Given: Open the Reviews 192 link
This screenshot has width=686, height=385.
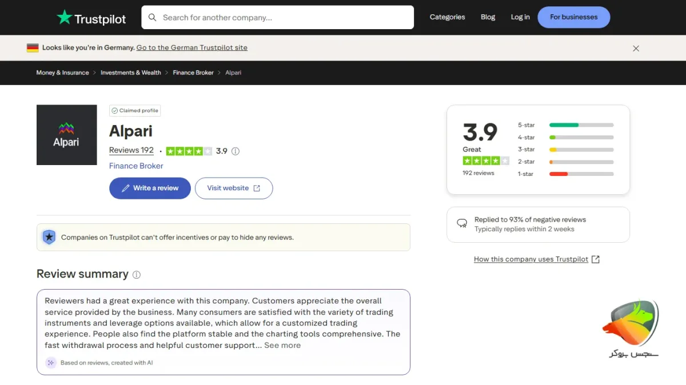Looking at the screenshot, I should pos(131,150).
